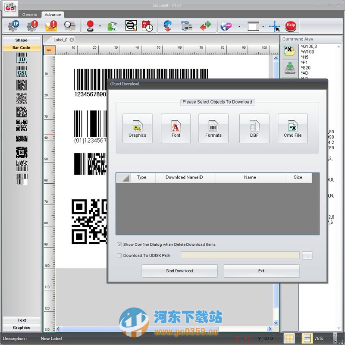Click the UDISK path input field
The image size is (345, 345).
pos(239,255)
